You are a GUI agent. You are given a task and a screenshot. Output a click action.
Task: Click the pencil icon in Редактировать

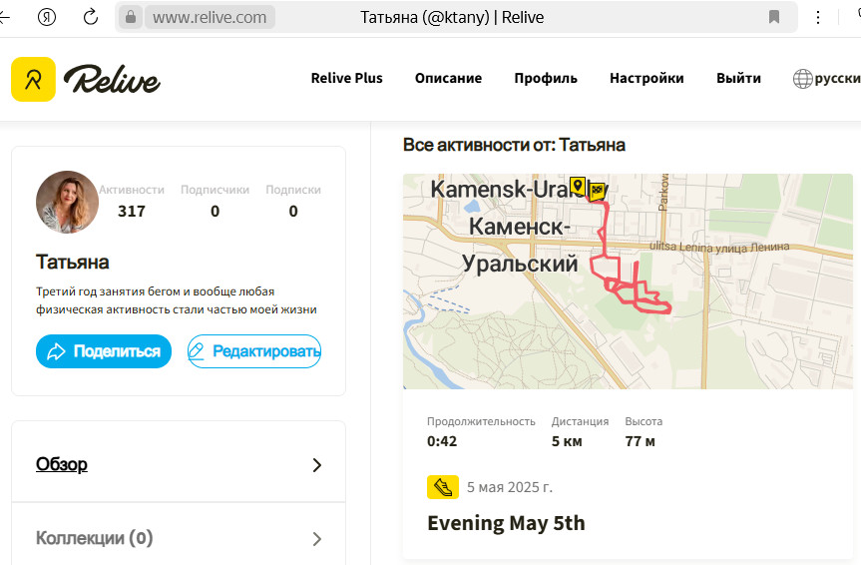pyautogui.click(x=196, y=351)
